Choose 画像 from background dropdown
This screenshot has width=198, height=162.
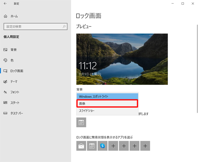point(107,104)
